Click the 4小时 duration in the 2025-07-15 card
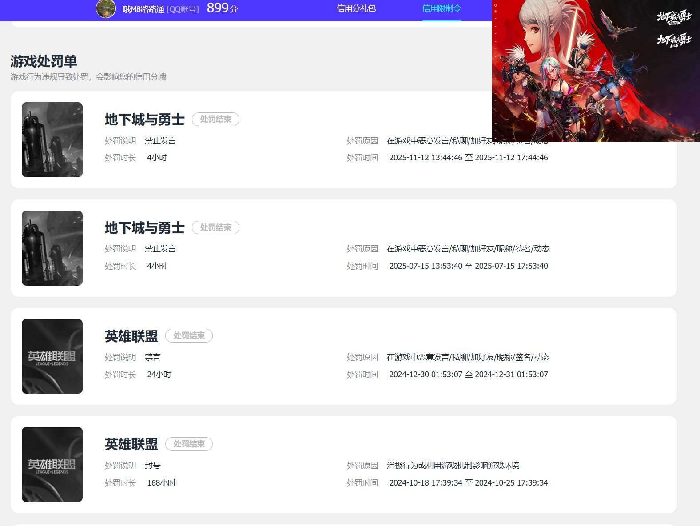Image resolution: width=700 pixels, height=526 pixels. point(157,266)
